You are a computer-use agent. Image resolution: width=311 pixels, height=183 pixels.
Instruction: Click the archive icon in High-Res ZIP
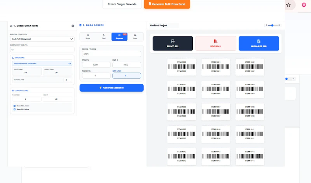click(x=259, y=41)
